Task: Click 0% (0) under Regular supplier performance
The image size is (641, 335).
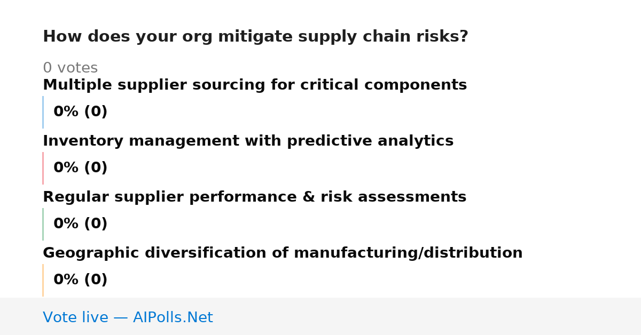Action: pyautogui.click(x=80, y=224)
